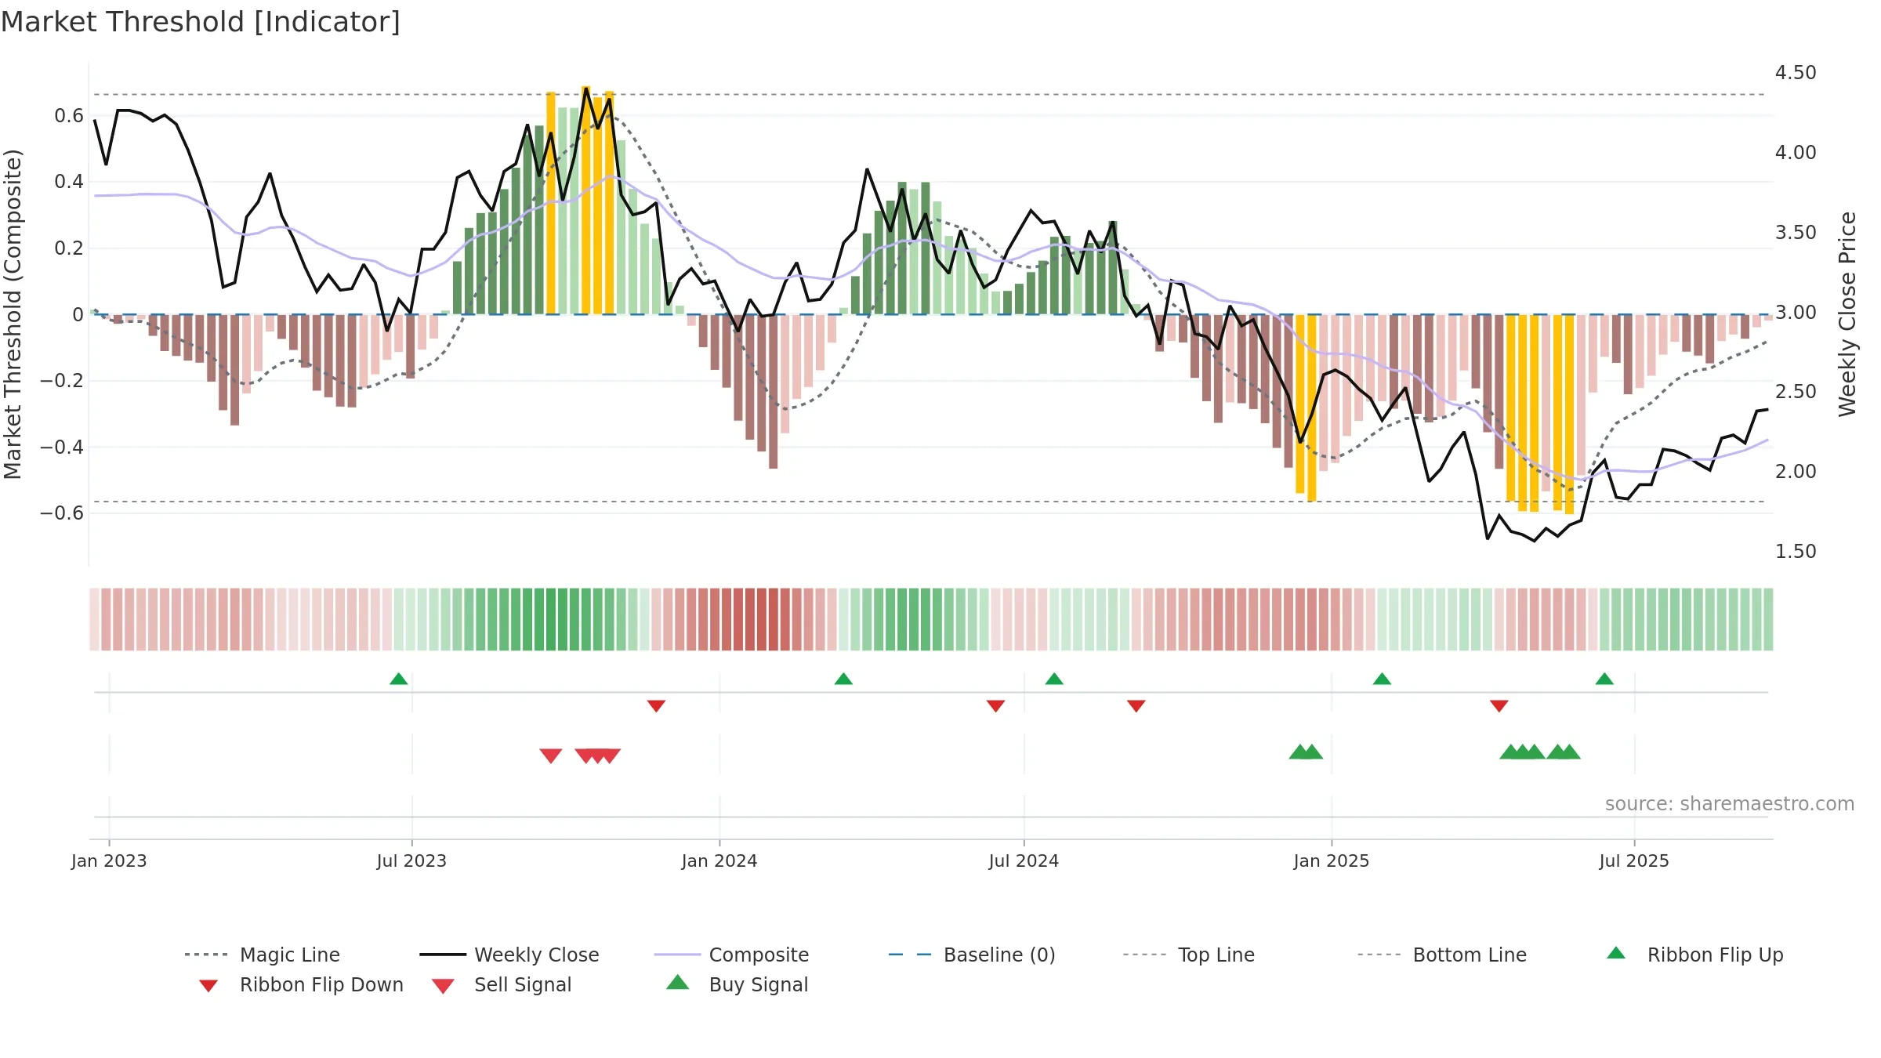Click the Composite legend entry

click(731, 955)
